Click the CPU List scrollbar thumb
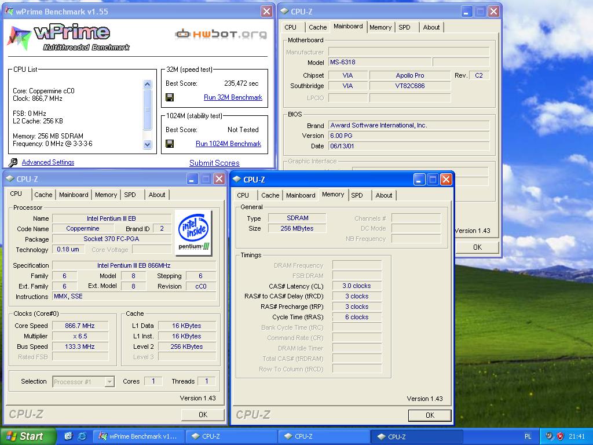 pyautogui.click(x=148, y=110)
